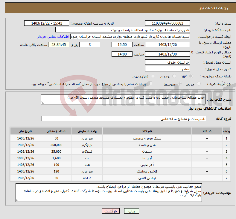Viewport: 236px width, 219px height.
Task: Click the ردیف column header
Action: tap(226, 131)
